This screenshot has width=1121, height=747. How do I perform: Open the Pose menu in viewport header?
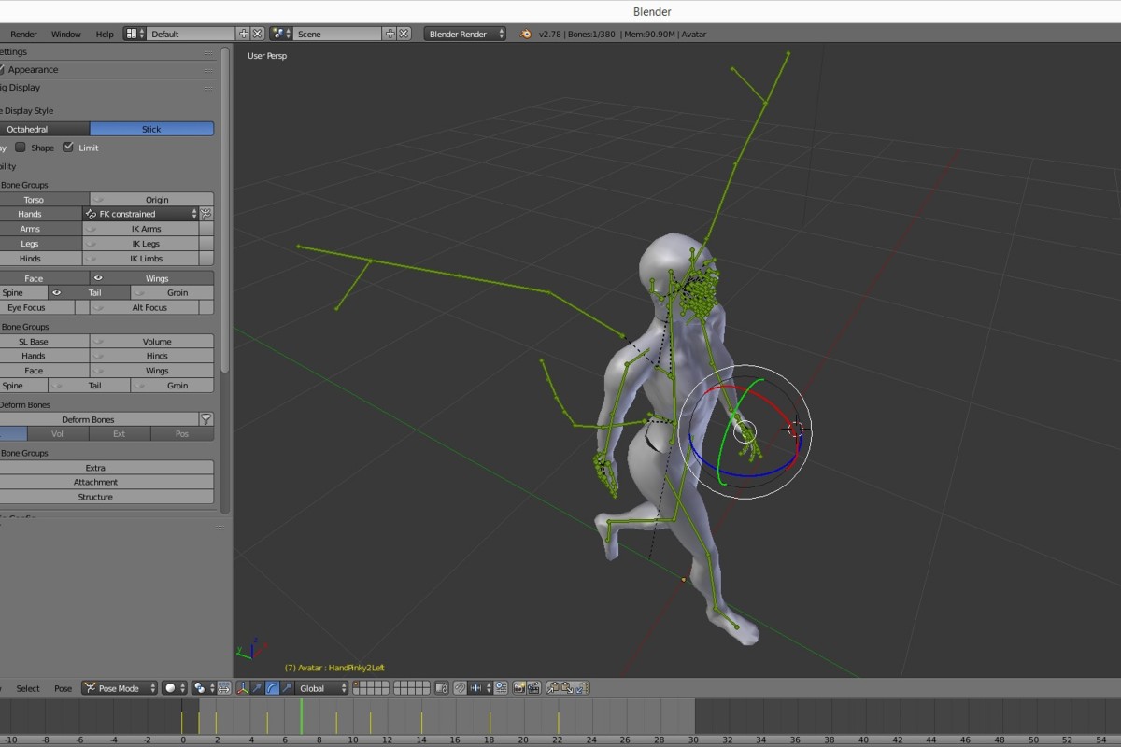tap(63, 688)
